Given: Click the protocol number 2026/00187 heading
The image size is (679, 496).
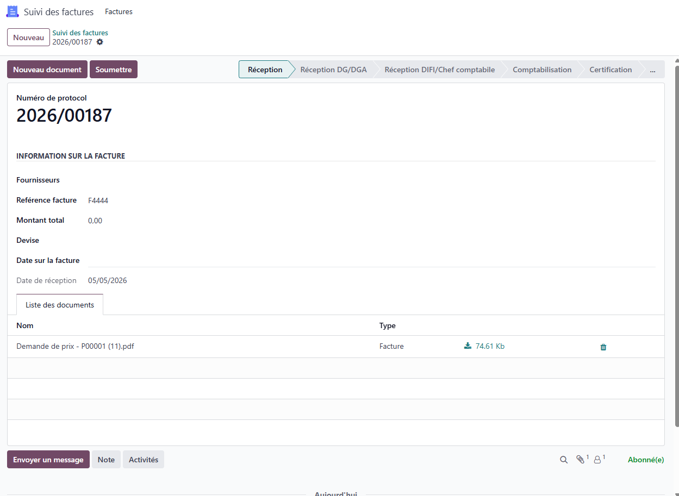Looking at the screenshot, I should click(64, 115).
